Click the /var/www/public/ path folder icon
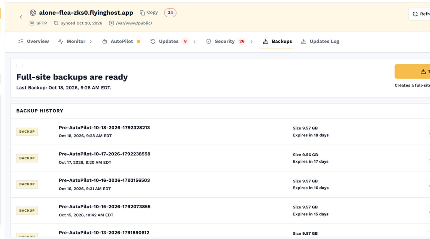The height and width of the screenshot is (239, 430). (111, 23)
